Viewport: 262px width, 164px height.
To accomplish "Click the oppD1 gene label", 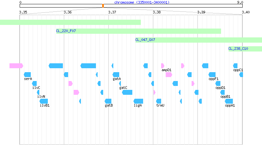I will 220,88.
